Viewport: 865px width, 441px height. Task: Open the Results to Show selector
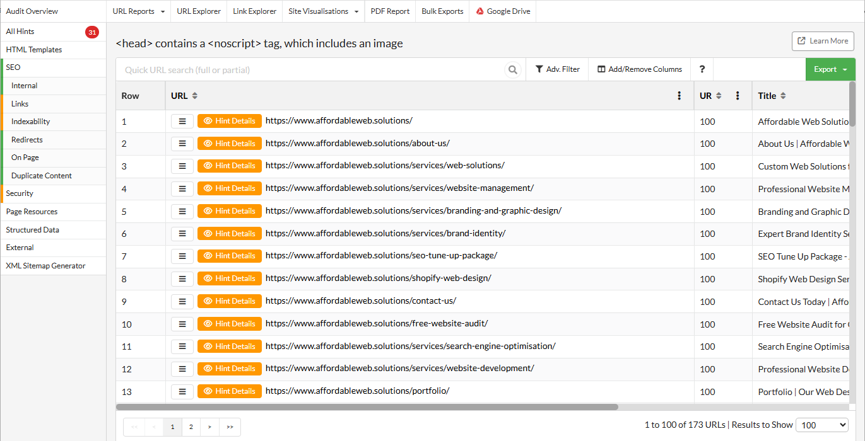[821, 425]
